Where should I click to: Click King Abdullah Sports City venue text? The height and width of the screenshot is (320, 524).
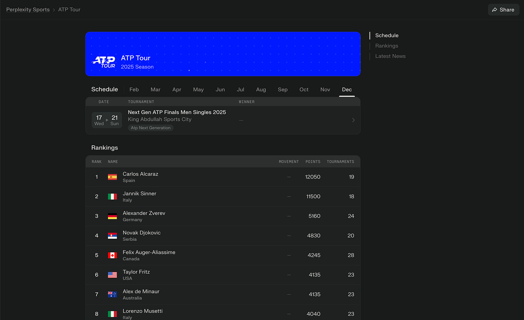160,119
